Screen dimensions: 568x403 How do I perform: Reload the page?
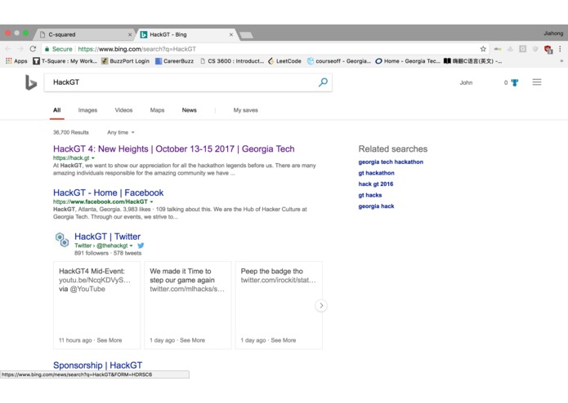pyautogui.click(x=33, y=49)
